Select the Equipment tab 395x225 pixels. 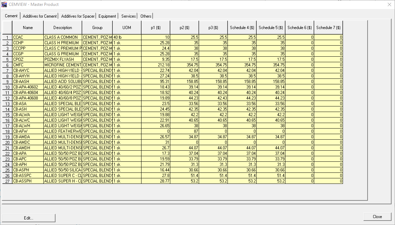[107, 16]
